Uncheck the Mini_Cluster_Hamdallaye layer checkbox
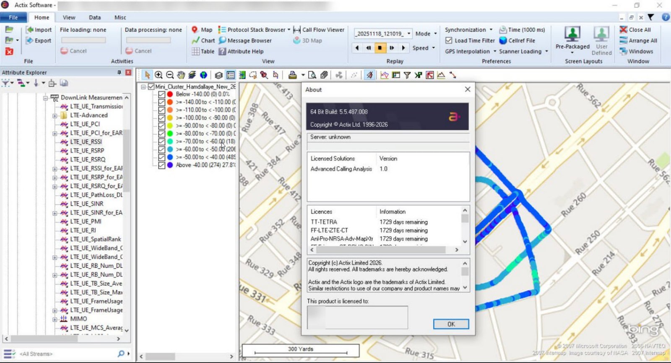The height and width of the screenshot is (363, 671). click(x=151, y=86)
